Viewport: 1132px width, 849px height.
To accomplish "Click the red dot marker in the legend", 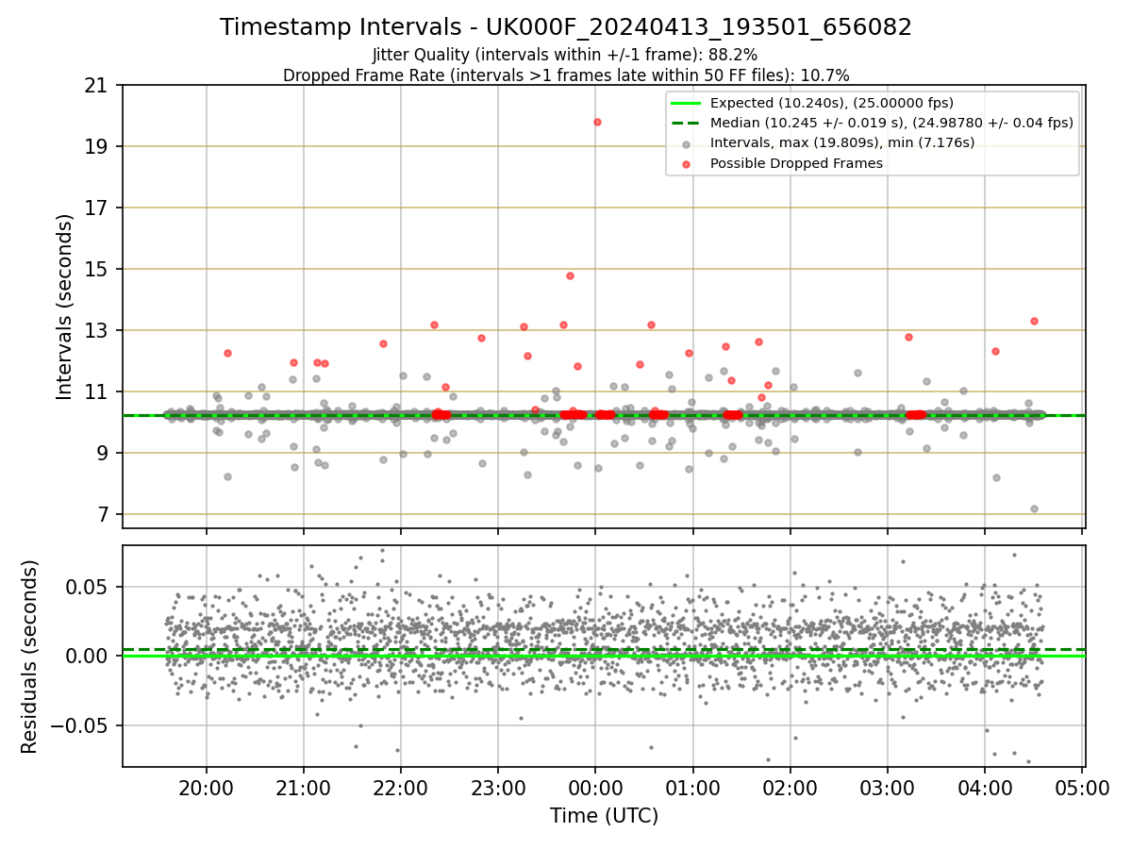I will pos(686,164).
